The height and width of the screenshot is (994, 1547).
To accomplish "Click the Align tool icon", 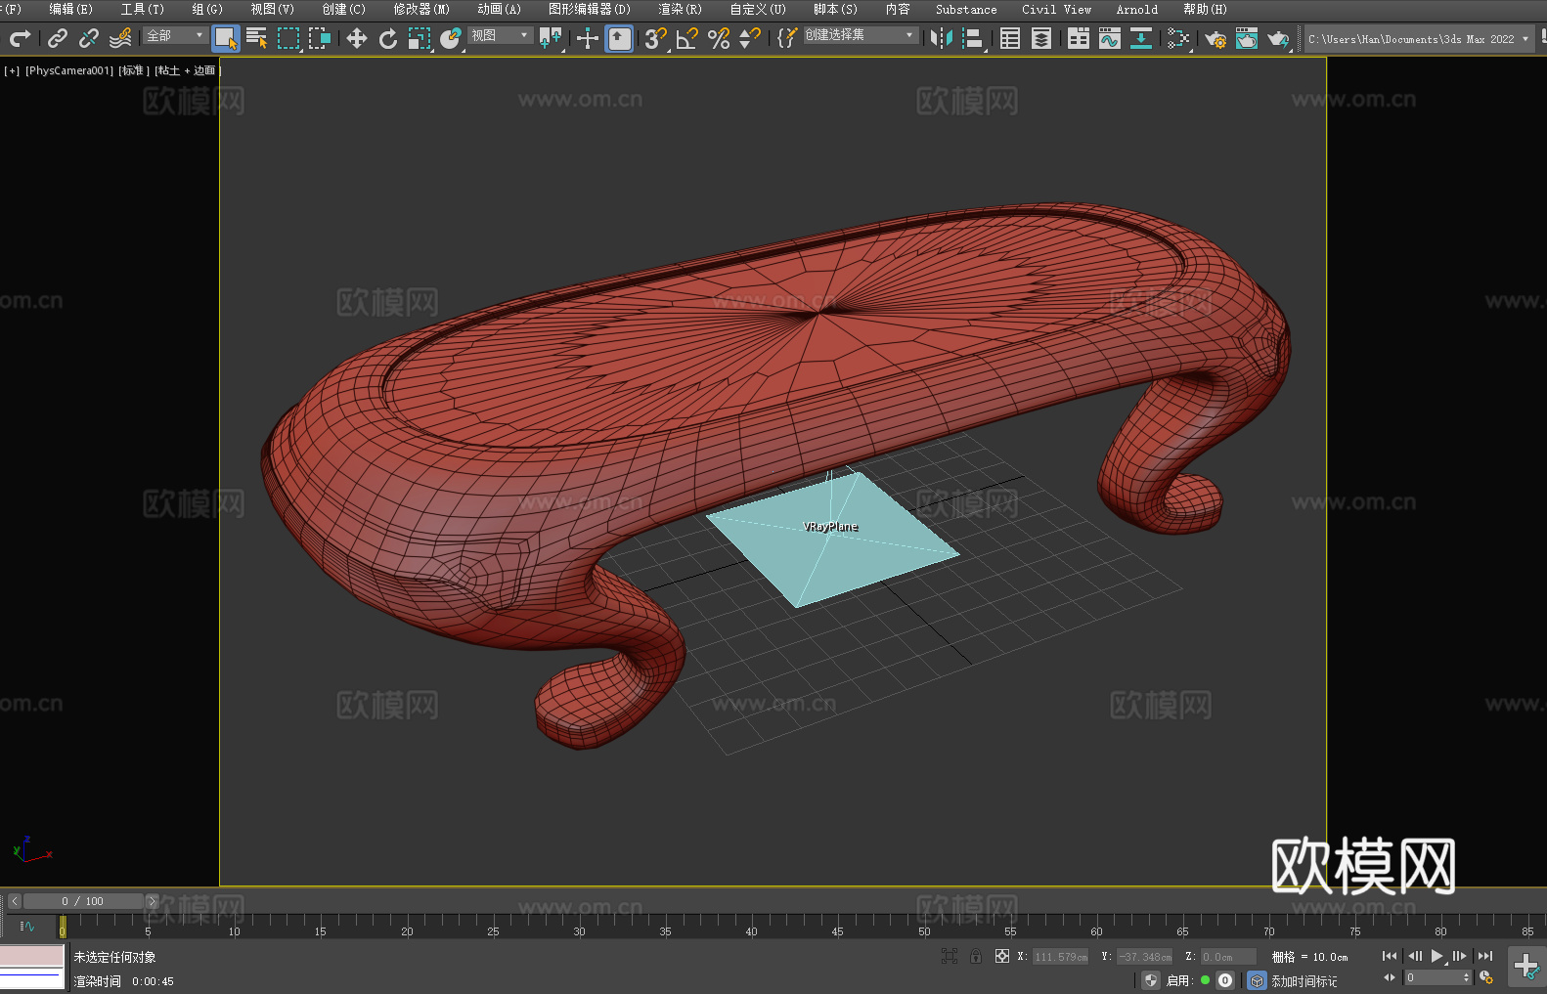I will (973, 38).
